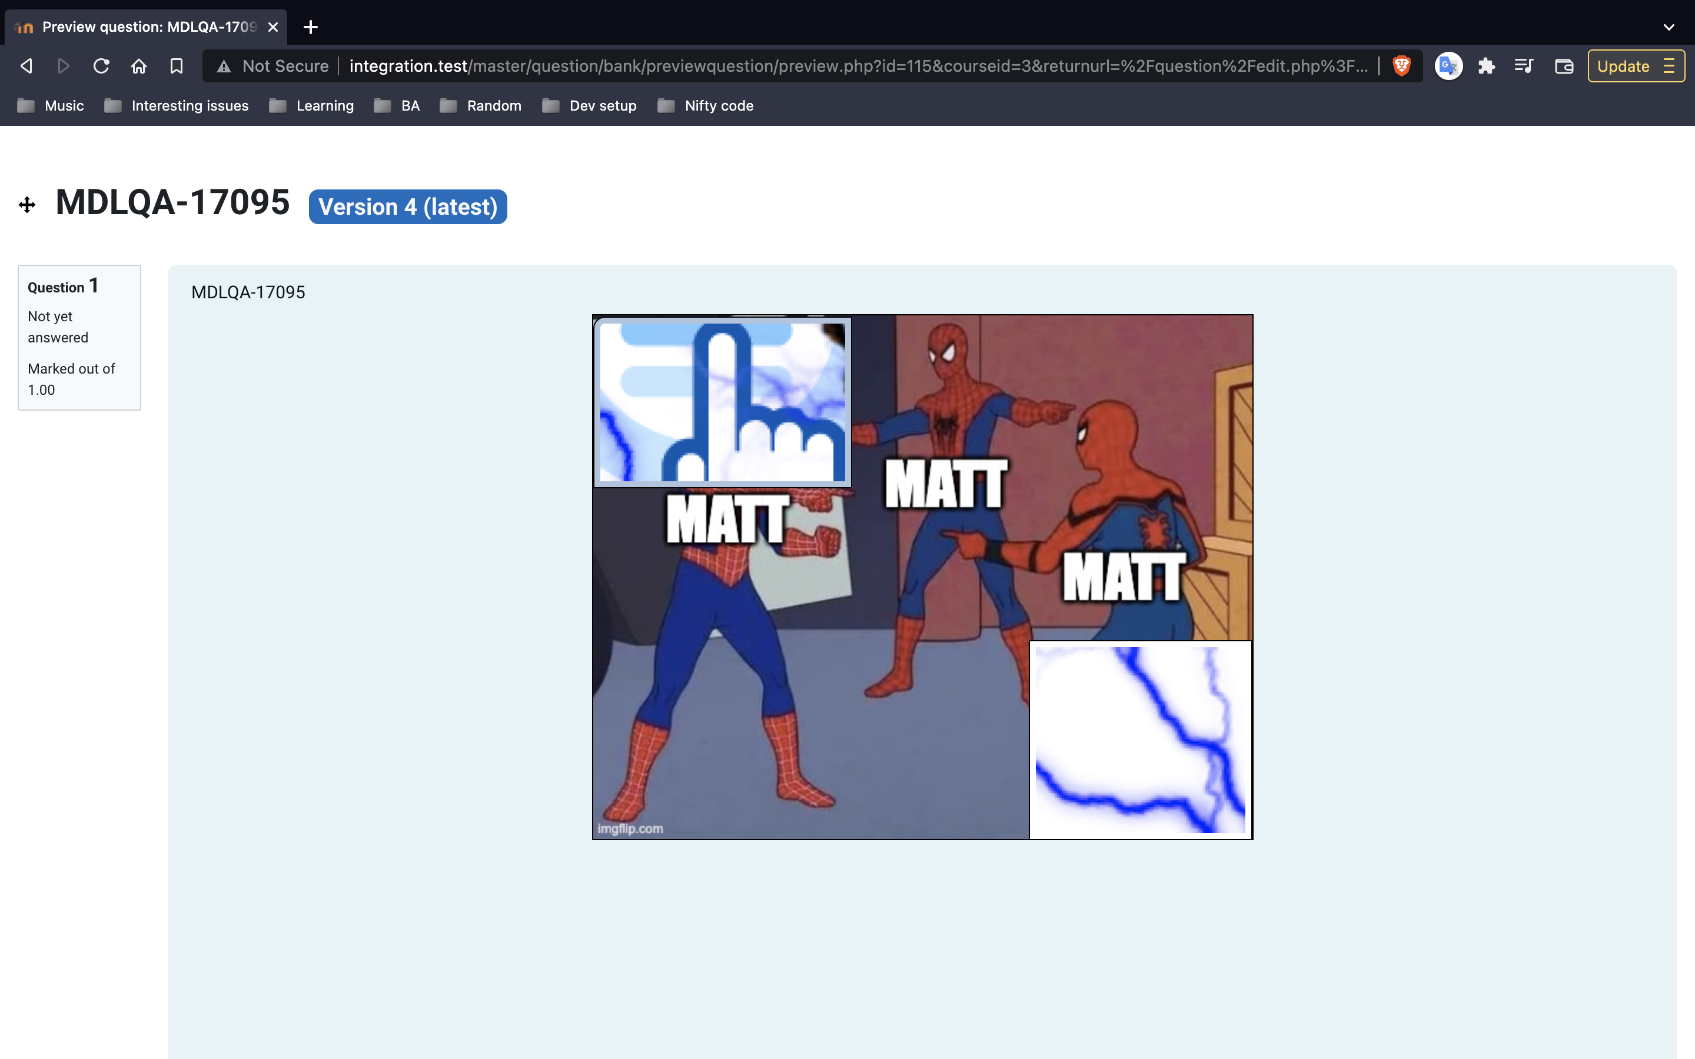Click the blue lightning drag item
The image size is (1695, 1059).
tap(1140, 740)
